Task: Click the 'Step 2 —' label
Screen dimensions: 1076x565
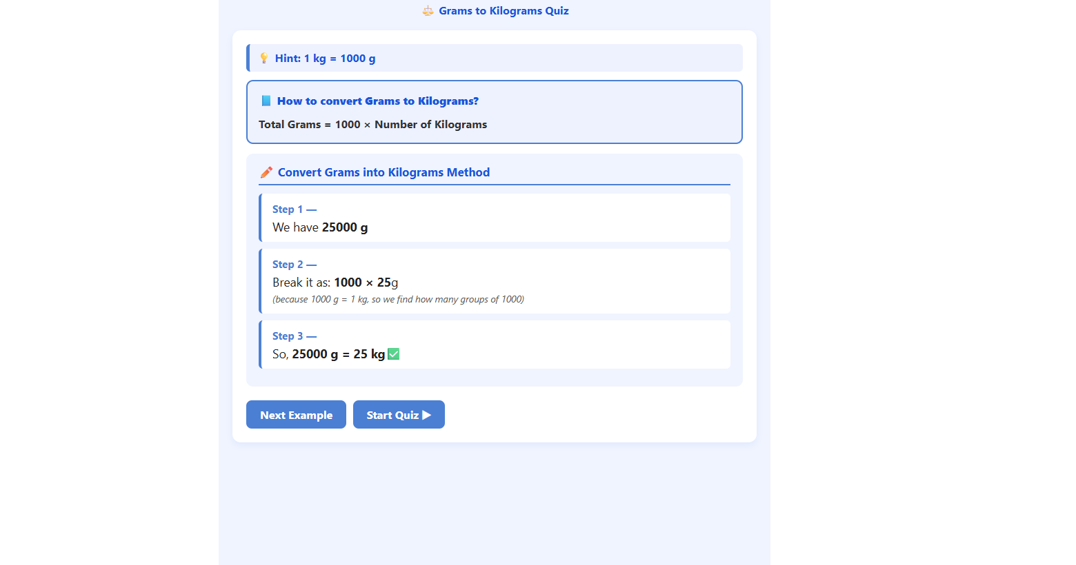Action: 294,265
